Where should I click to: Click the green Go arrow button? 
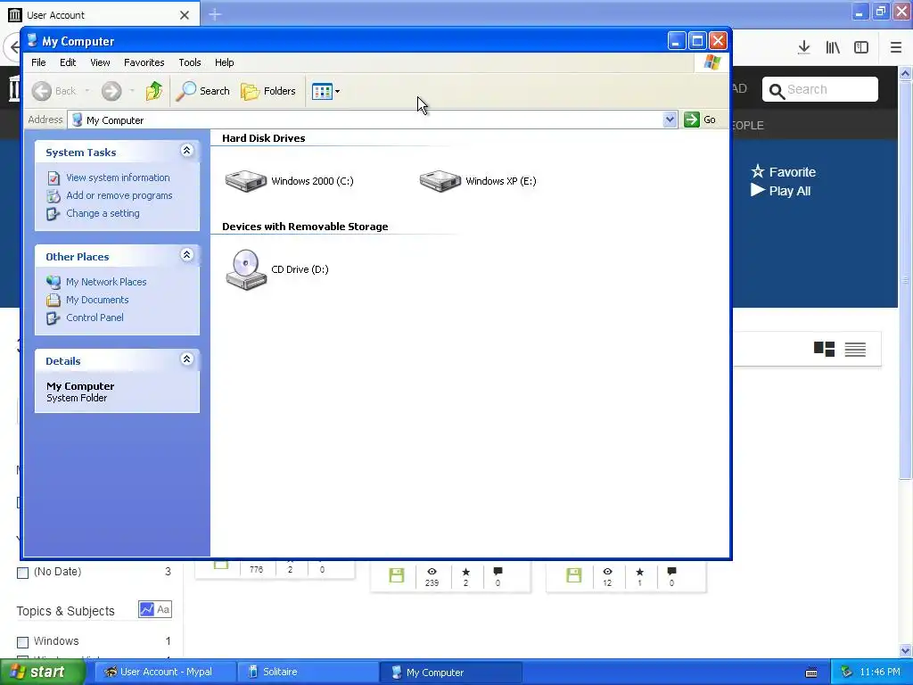pyautogui.click(x=692, y=120)
